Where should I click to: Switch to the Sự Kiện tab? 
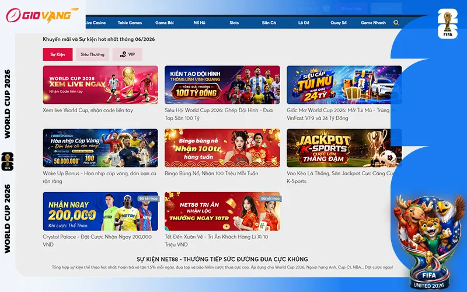[x=57, y=54]
